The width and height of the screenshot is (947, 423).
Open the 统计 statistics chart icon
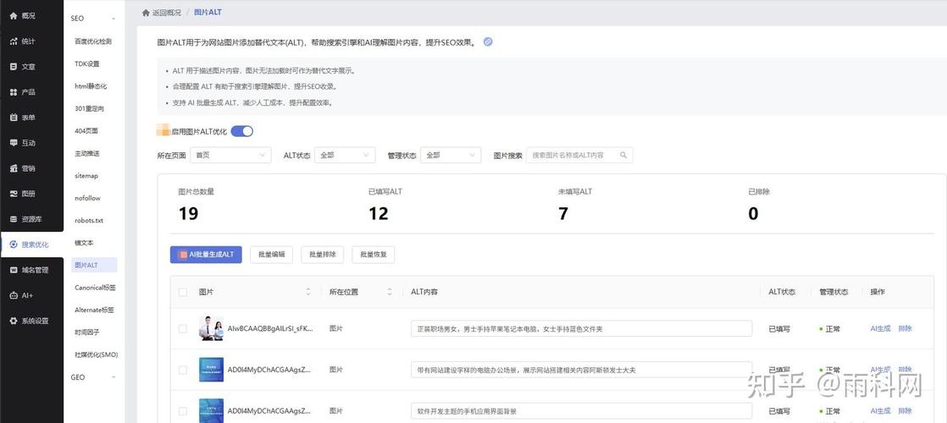14,41
